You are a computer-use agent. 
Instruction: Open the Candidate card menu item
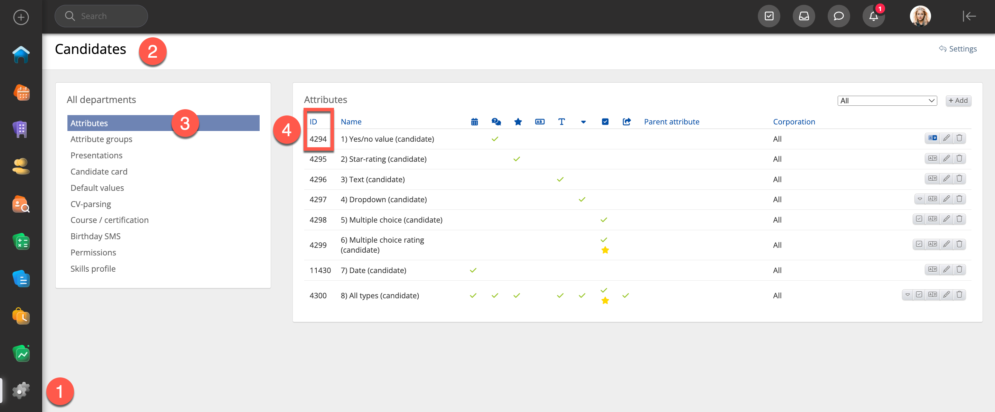pos(99,171)
